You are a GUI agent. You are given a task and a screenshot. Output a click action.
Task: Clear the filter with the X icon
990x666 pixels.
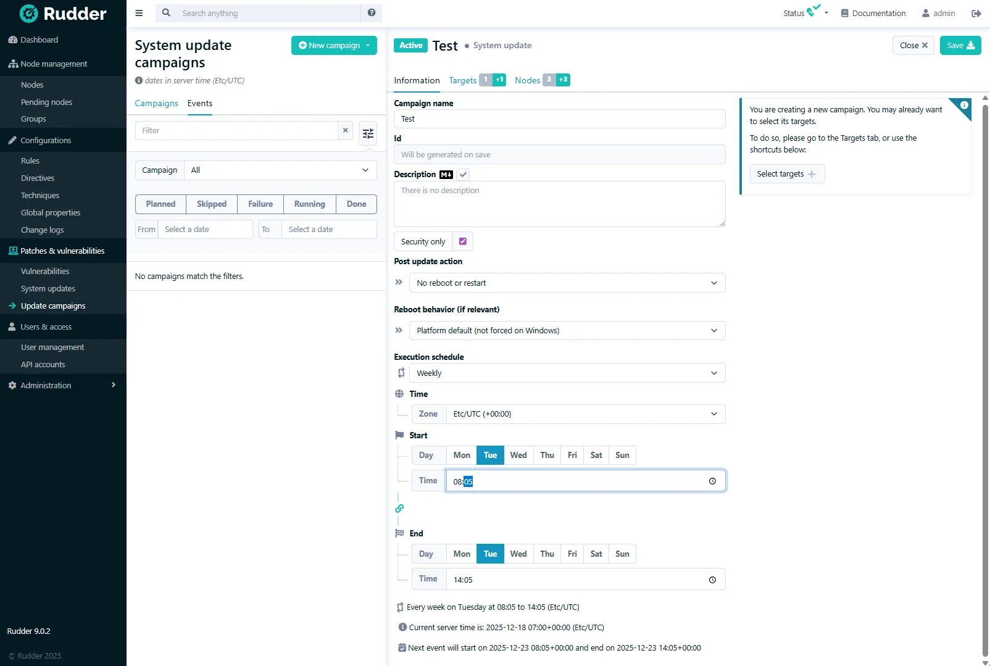click(346, 130)
